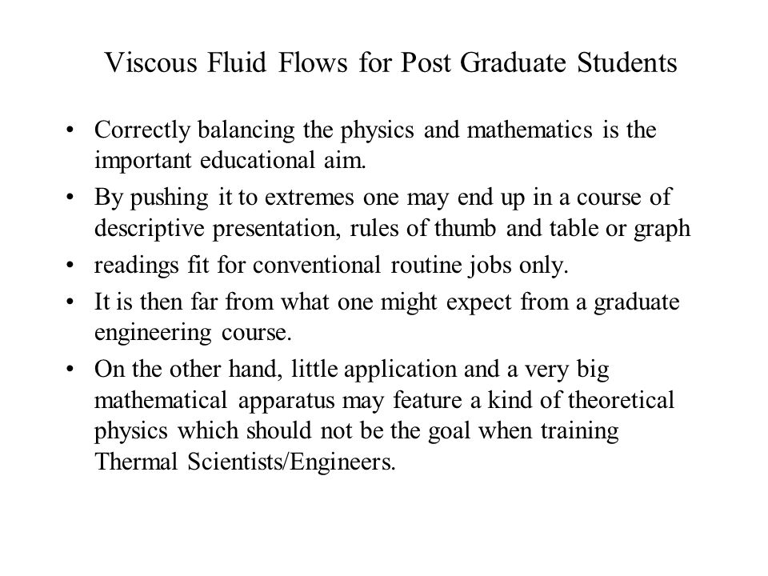Click the bullet before "It is then far from"
The height and width of the screenshot is (576, 768).
click(x=70, y=302)
